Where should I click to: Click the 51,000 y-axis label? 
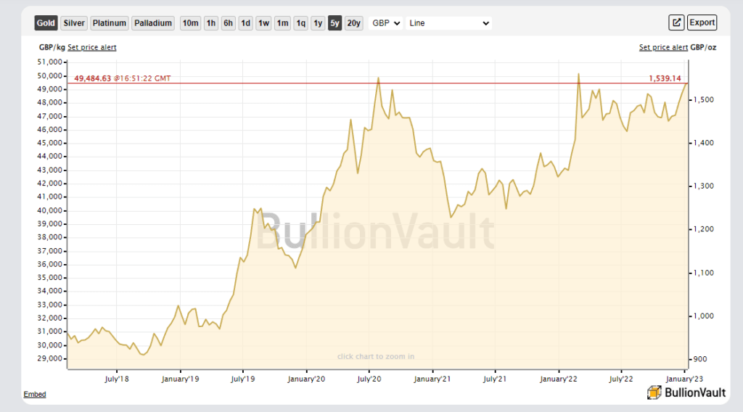tap(50, 62)
